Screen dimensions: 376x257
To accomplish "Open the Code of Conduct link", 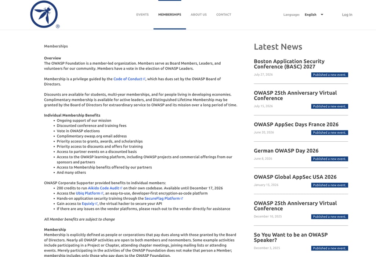I will click(127, 79).
